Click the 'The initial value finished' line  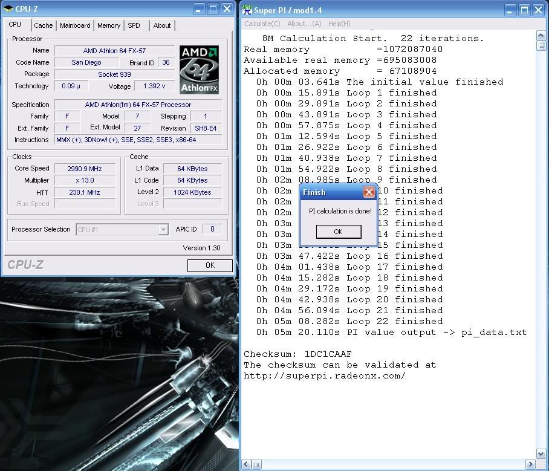380,82
